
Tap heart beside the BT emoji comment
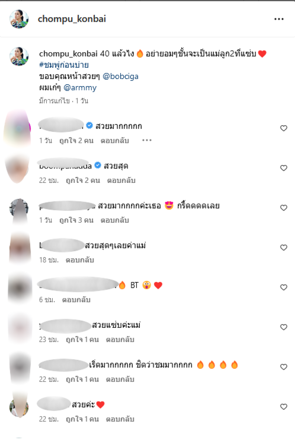[x=284, y=287]
